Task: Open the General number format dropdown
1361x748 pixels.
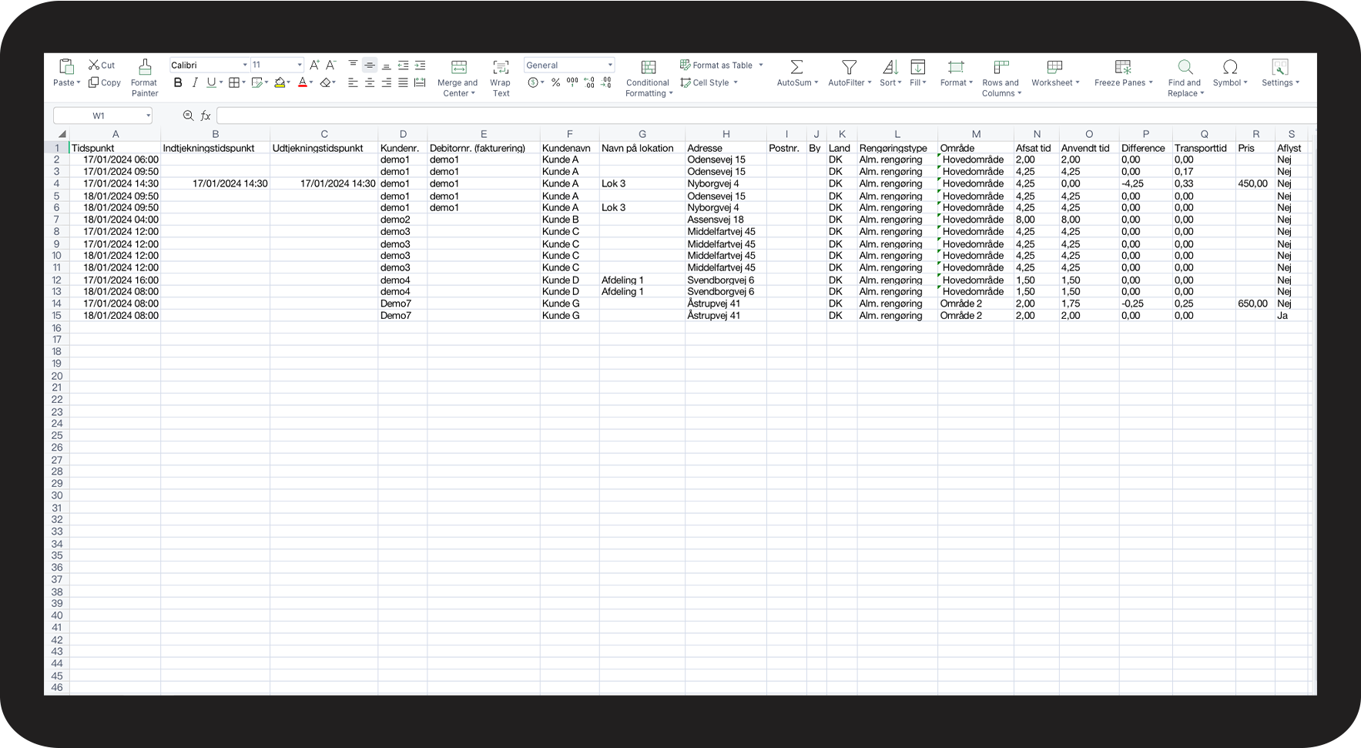Action: pyautogui.click(x=610, y=65)
